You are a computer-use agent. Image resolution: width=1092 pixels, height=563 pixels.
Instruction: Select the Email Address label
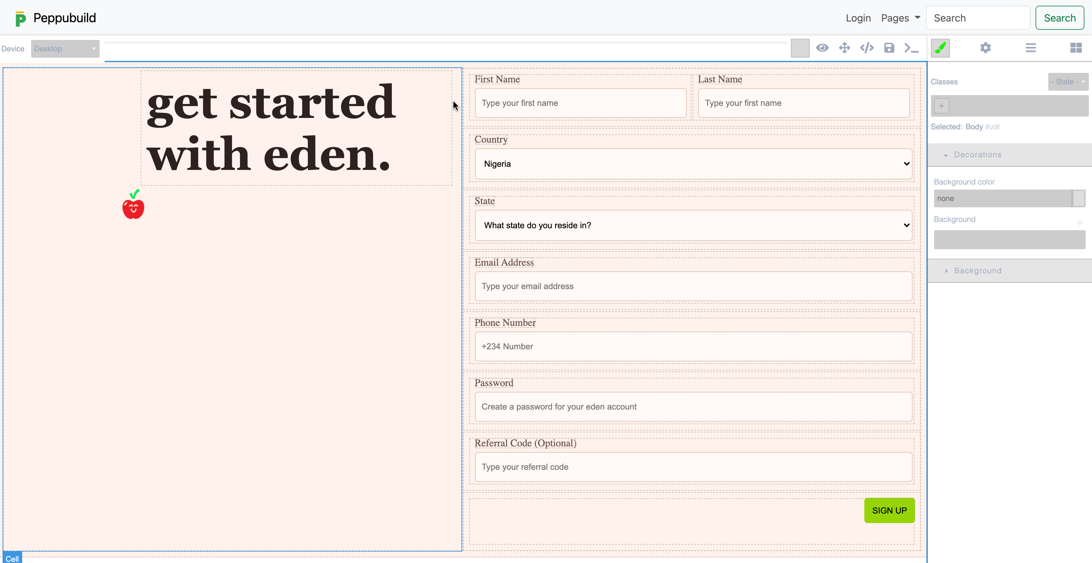pyautogui.click(x=504, y=262)
